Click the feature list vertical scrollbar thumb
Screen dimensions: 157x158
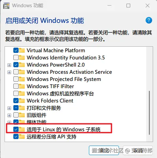pos(149,113)
